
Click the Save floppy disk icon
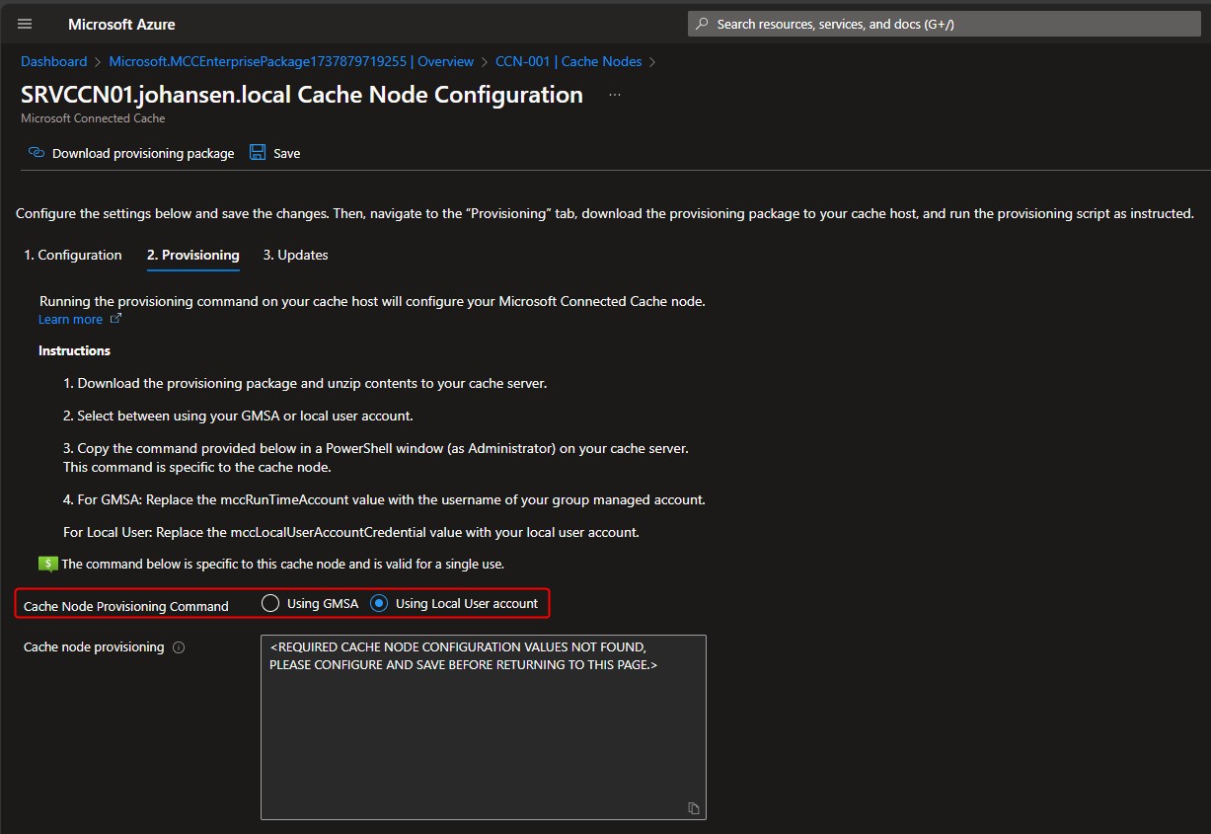[258, 153]
